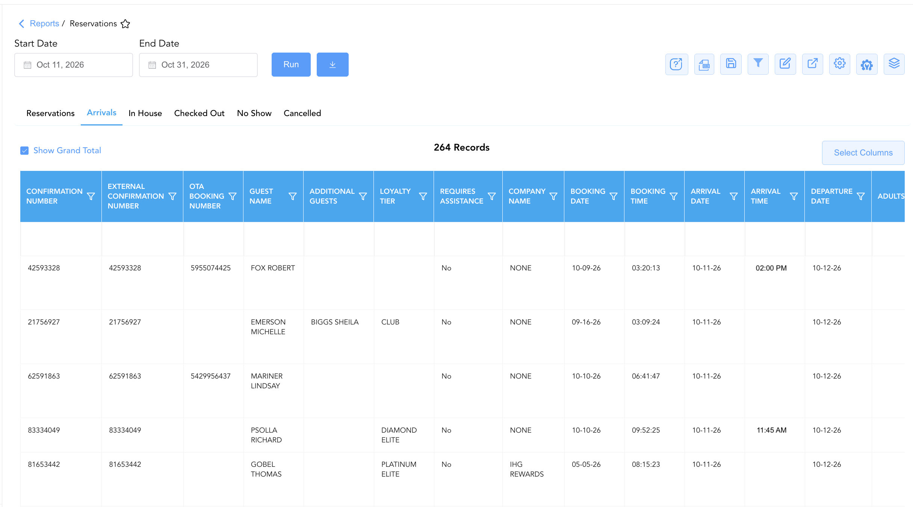
Task: Open the filter funnel toolbar icon
Action: (x=758, y=64)
